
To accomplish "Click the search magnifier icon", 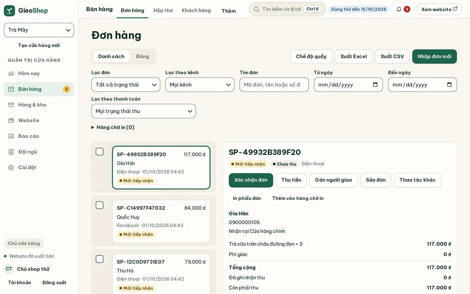I will point(256,9).
